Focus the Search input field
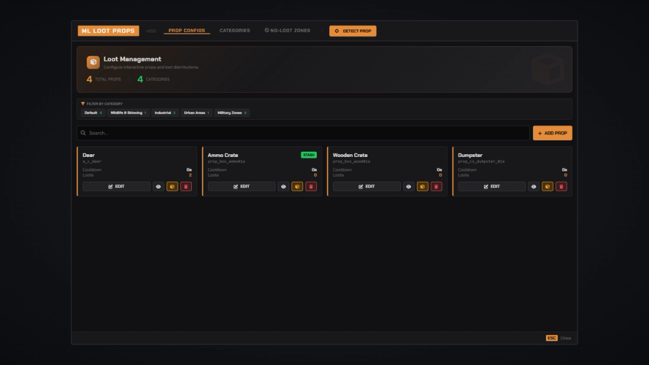The height and width of the screenshot is (365, 649). pyautogui.click(x=303, y=133)
